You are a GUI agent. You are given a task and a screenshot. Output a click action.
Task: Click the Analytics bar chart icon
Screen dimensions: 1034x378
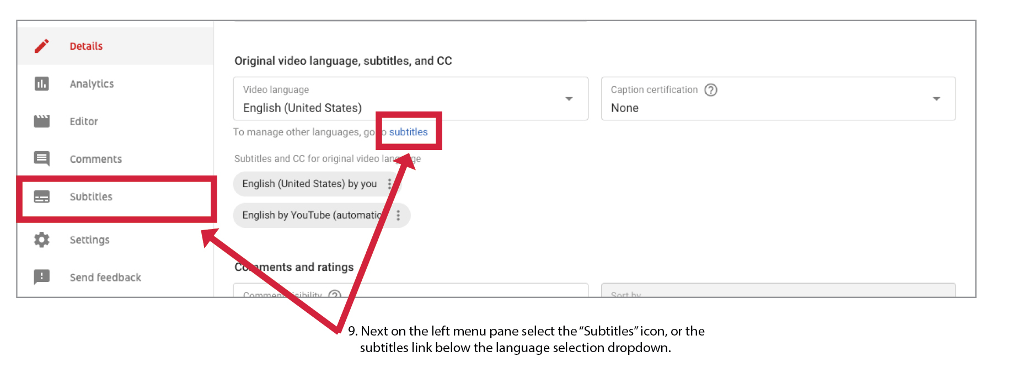coord(42,84)
